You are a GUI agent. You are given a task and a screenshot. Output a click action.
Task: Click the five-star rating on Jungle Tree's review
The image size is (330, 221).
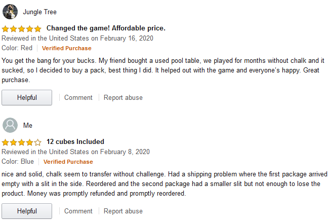pos(22,28)
